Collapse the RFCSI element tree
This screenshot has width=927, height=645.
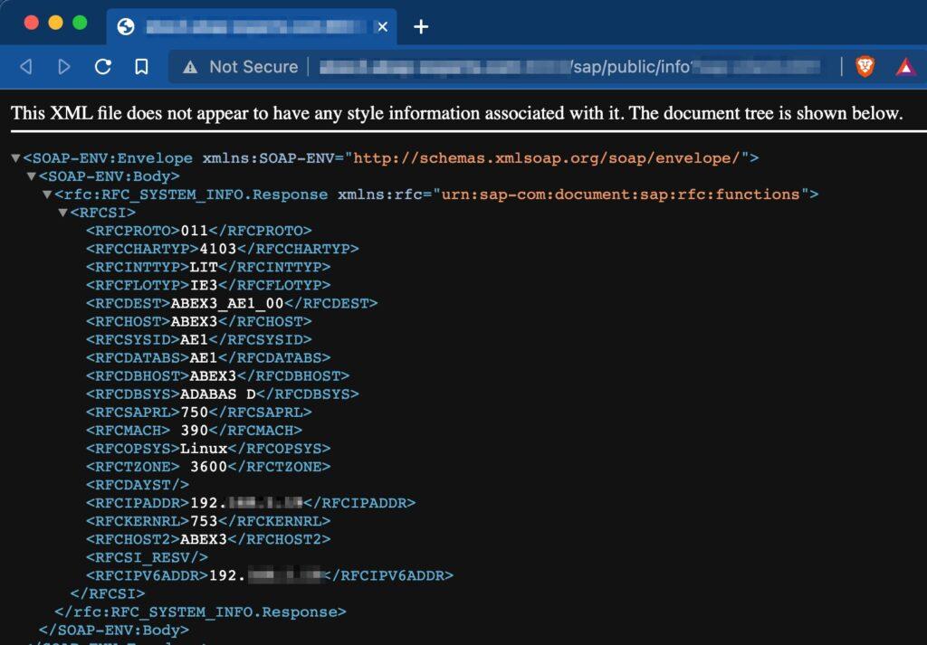pos(62,213)
